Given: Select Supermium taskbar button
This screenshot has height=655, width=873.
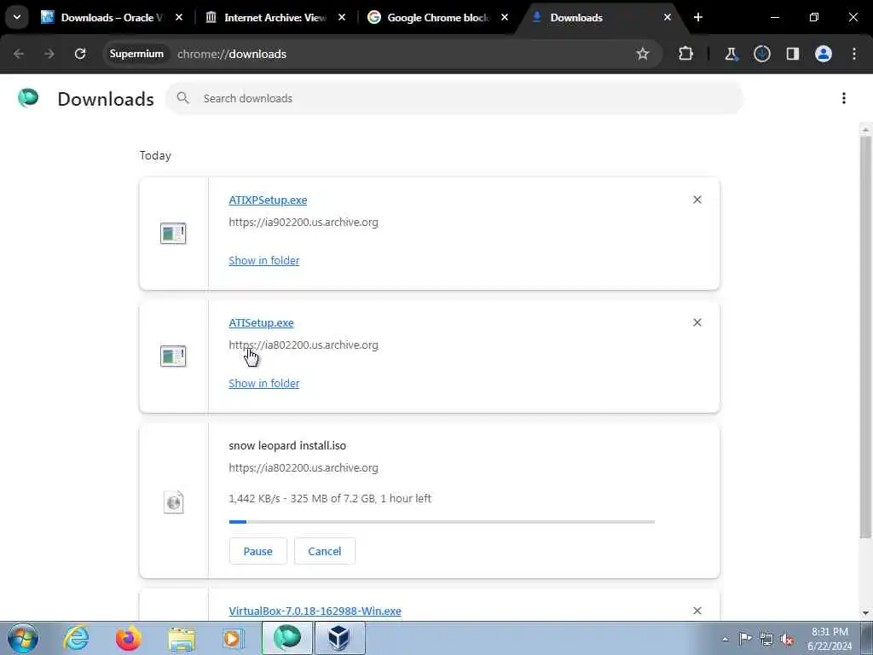Looking at the screenshot, I should (x=287, y=638).
